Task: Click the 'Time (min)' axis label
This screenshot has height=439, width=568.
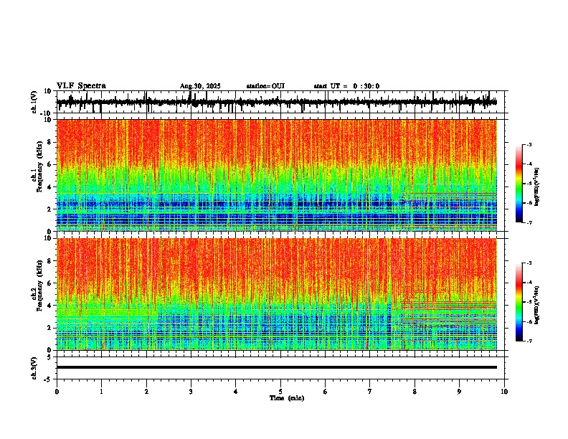Action: point(287,398)
